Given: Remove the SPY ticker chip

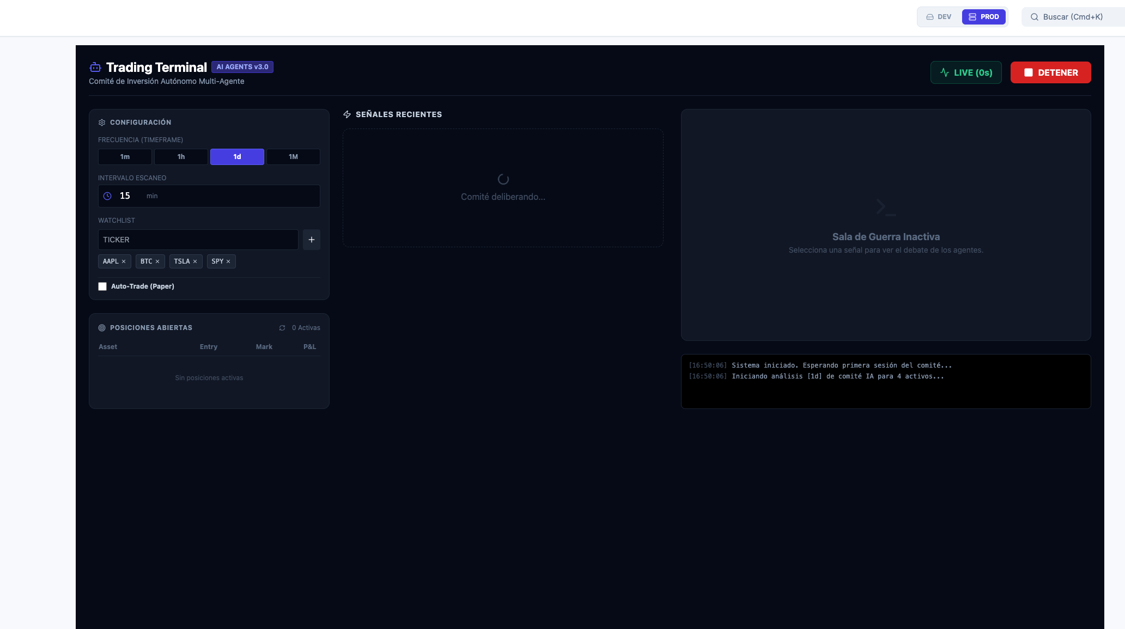Looking at the screenshot, I should (229, 261).
